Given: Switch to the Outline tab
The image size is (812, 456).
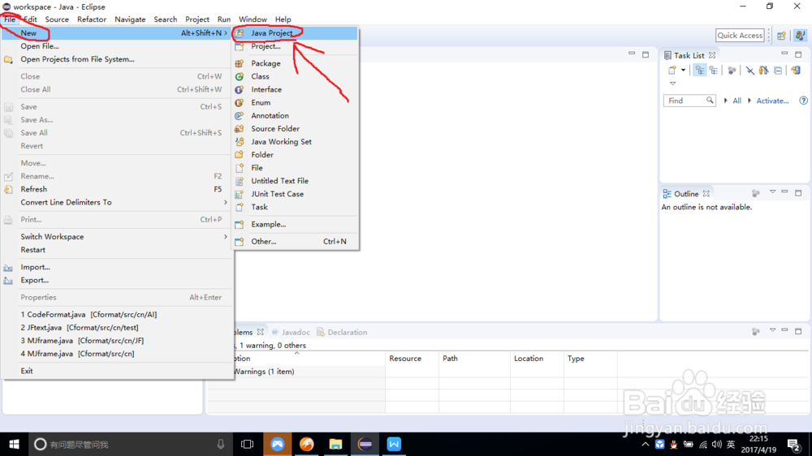Looking at the screenshot, I should [686, 194].
